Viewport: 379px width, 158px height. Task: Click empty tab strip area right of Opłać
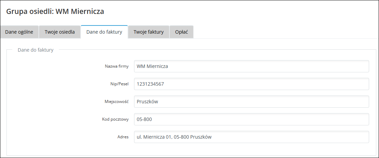point(282,32)
